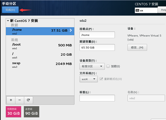
Task: Toggle the 重新格式化(O) reformat checkbox
Action: click(x=101, y=79)
